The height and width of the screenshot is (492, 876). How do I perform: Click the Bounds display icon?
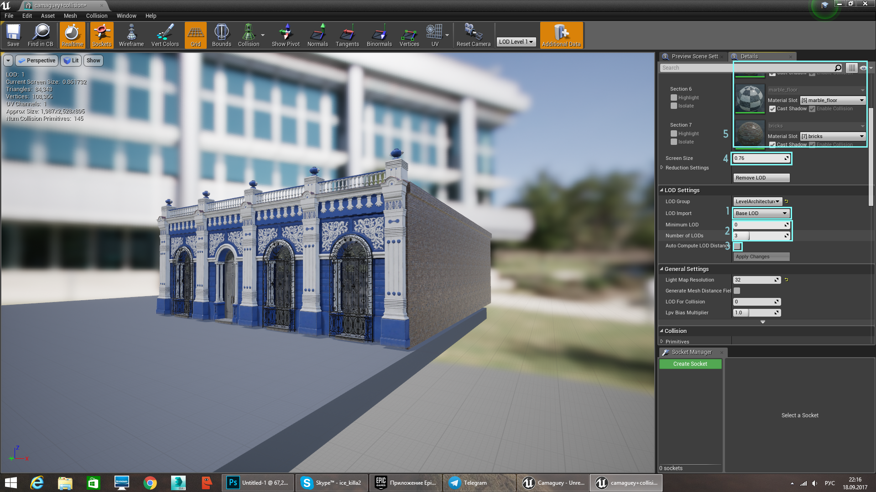pyautogui.click(x=221, y=34)
